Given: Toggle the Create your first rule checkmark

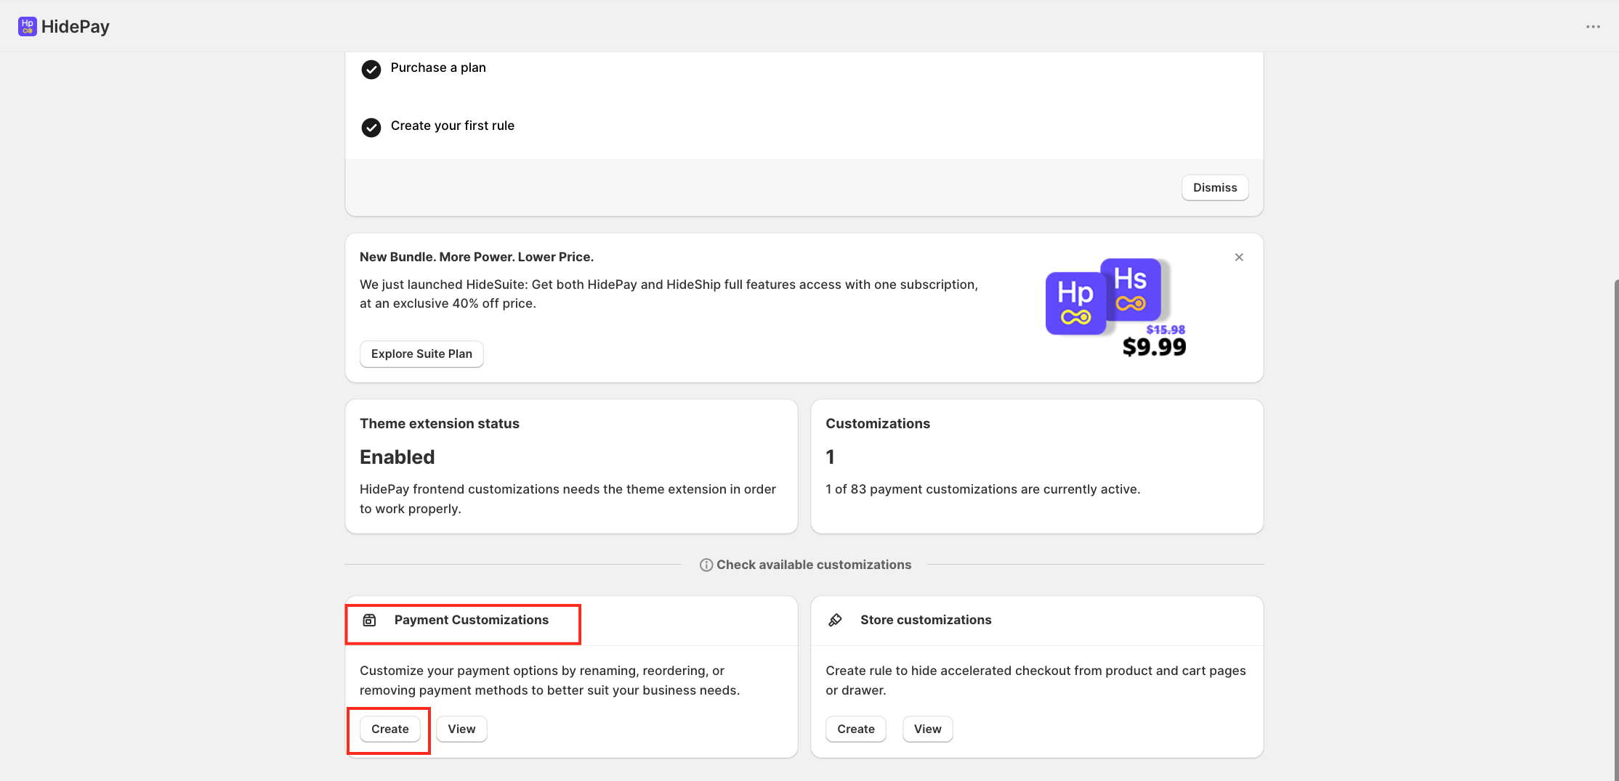Looking at the screenshot, I should pos(371,128).
